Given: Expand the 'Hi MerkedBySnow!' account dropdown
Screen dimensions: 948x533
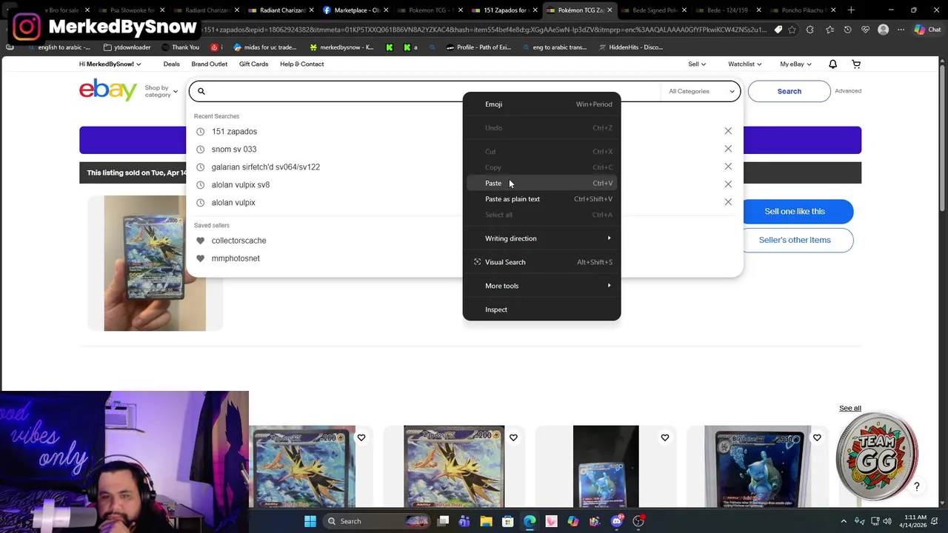Looking at the screenshot, I should pyautogui.click(x=110, y=64).
